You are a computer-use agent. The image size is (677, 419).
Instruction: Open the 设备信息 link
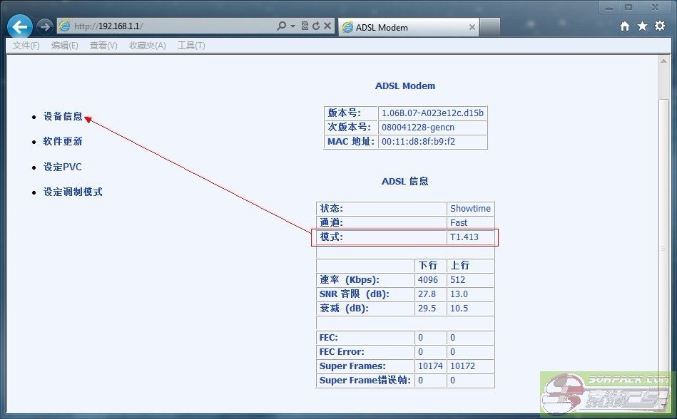click(x=63, y=116)
